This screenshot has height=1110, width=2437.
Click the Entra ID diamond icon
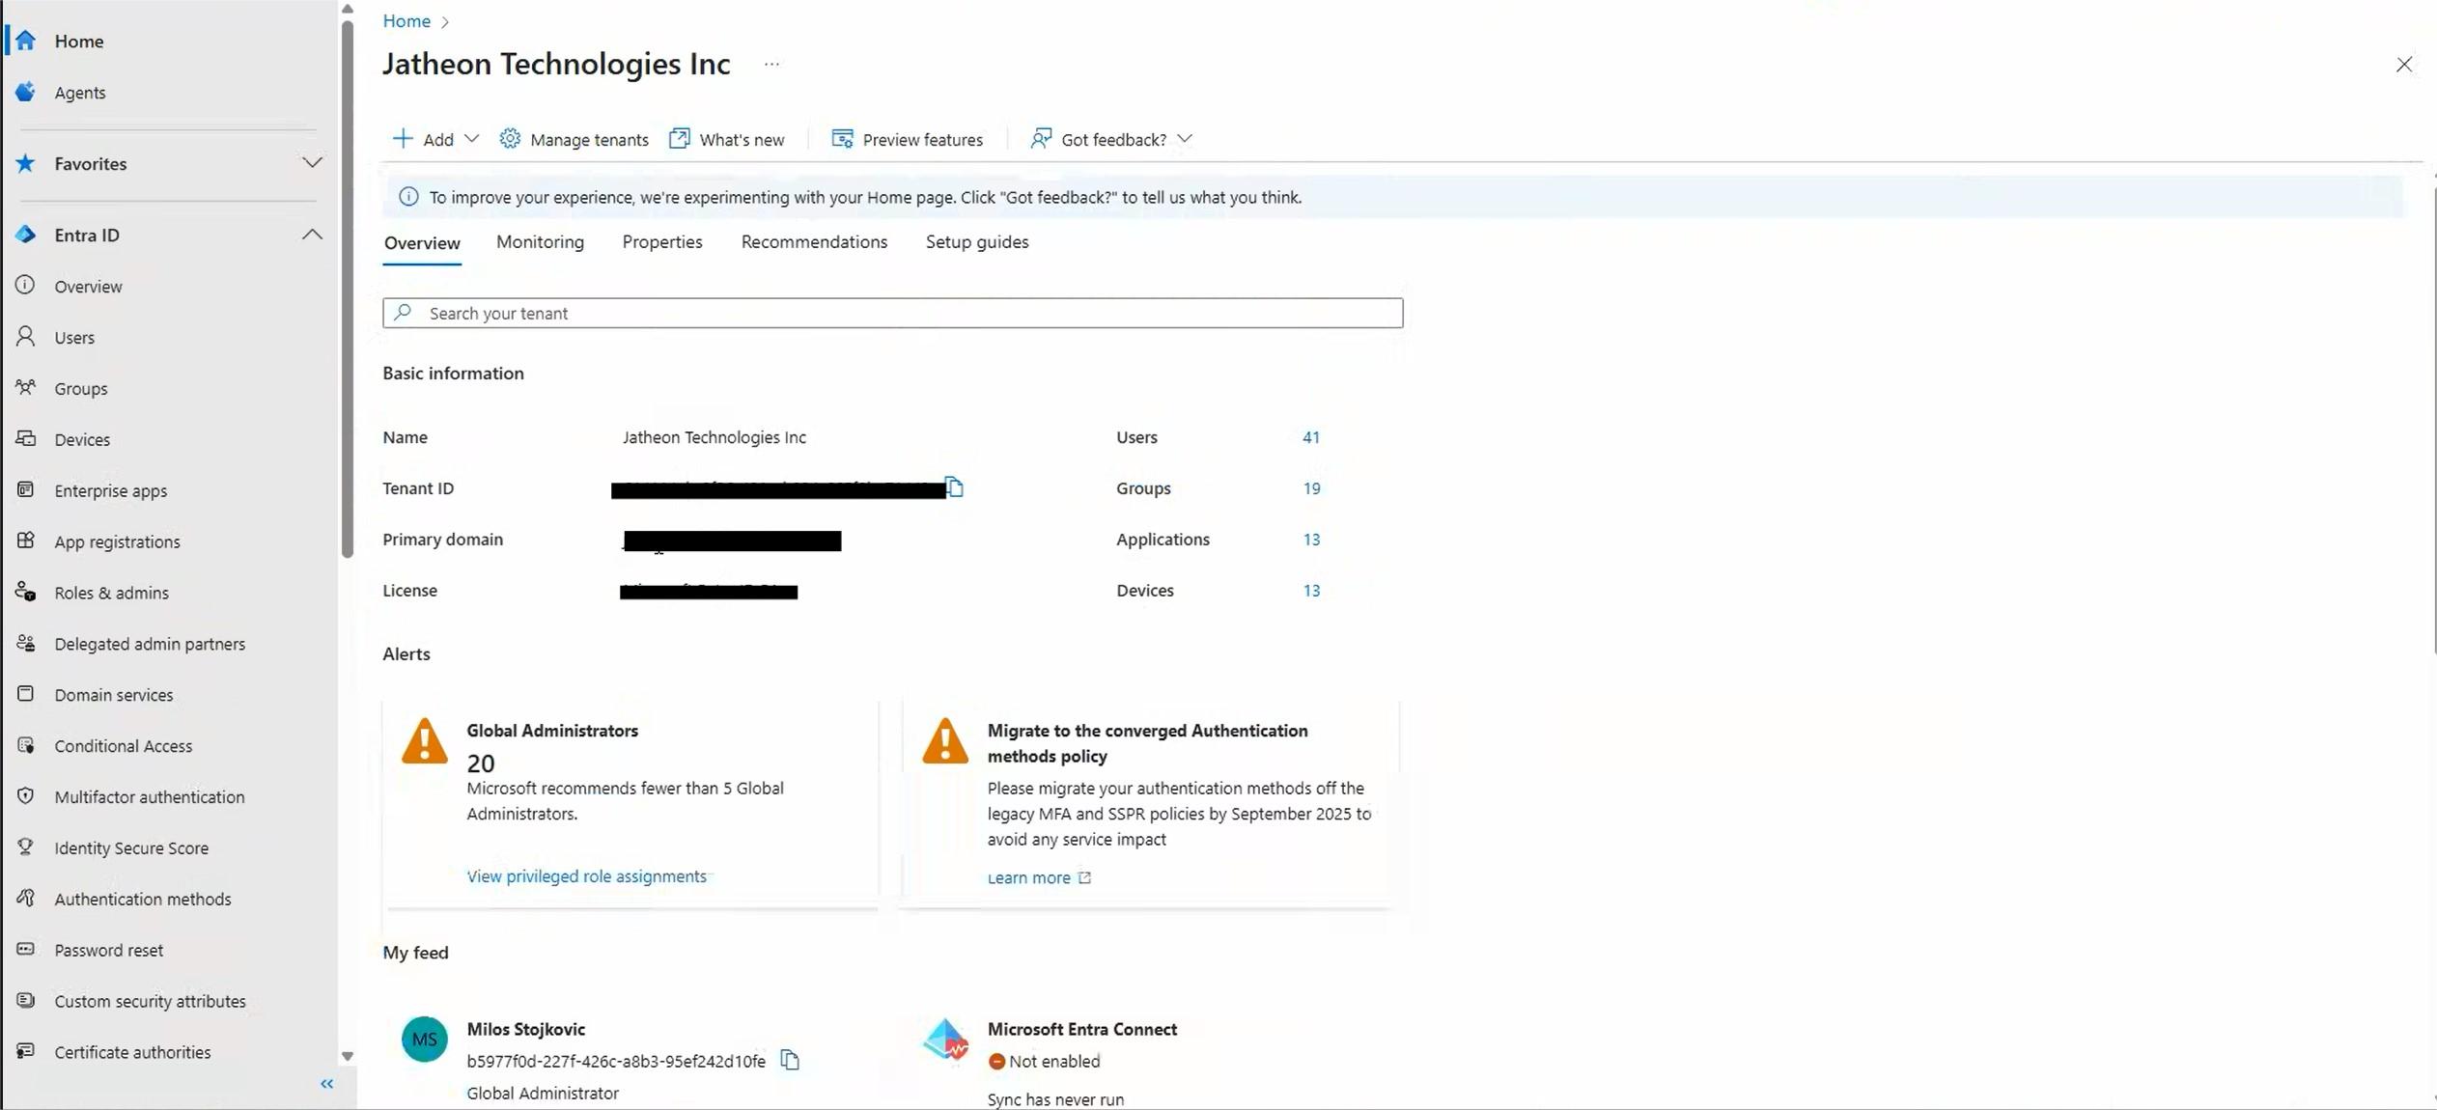click(x=26, y=235)
